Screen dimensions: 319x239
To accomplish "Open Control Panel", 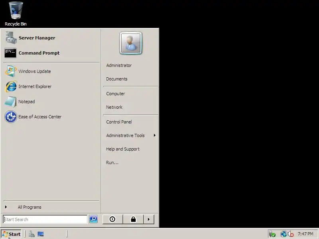I will 119,122.
